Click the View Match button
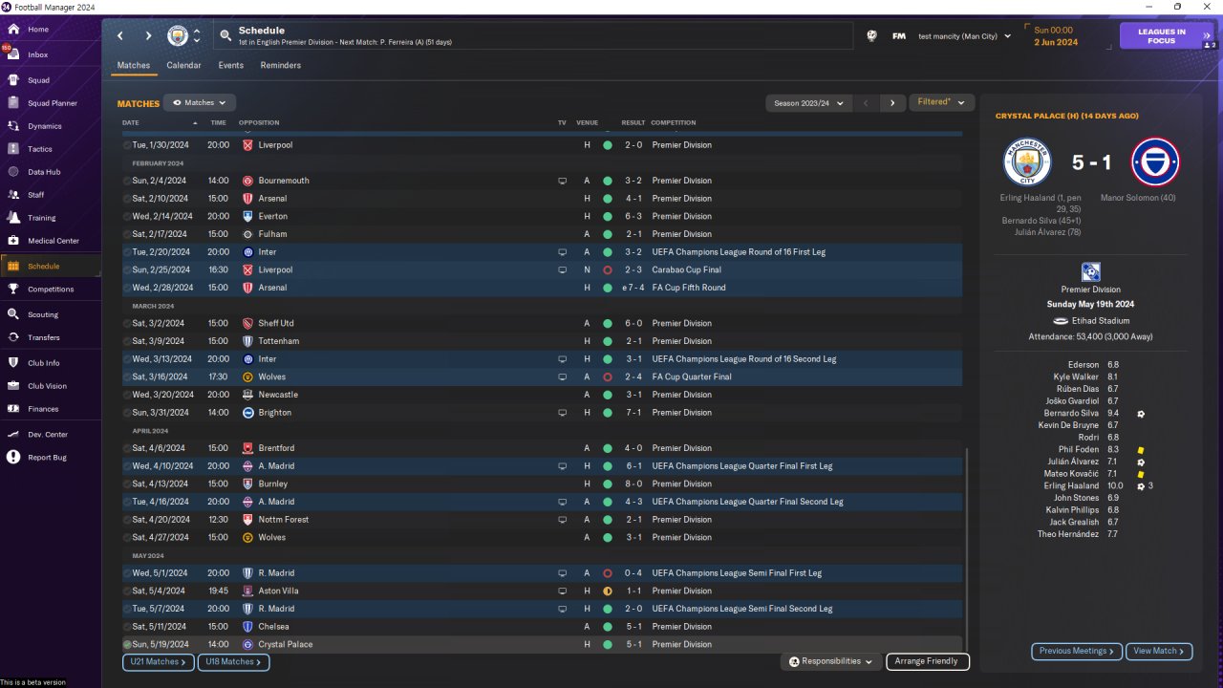This screenshot has height=688, width=1223. tap(1159, 651)
